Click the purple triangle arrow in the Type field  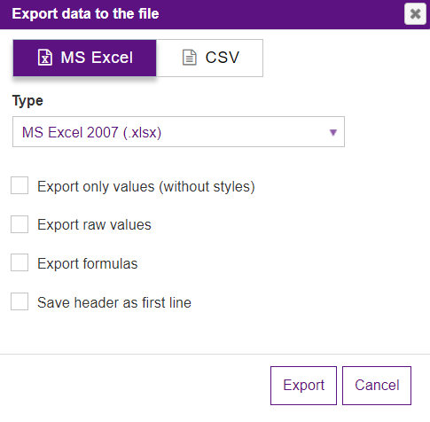tap(333, 132)
